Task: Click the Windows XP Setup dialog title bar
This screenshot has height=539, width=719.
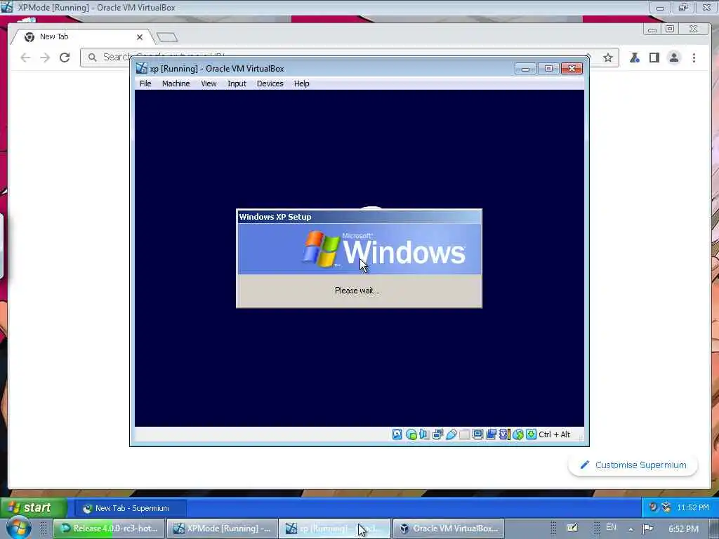Action: (359, 217)
